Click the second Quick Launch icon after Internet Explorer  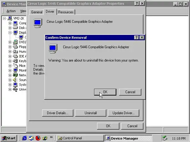pos(31,138)
